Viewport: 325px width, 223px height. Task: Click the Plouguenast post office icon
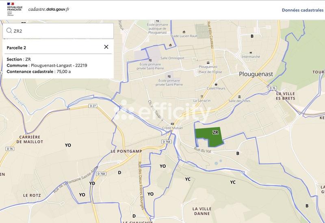coord(208,62)
